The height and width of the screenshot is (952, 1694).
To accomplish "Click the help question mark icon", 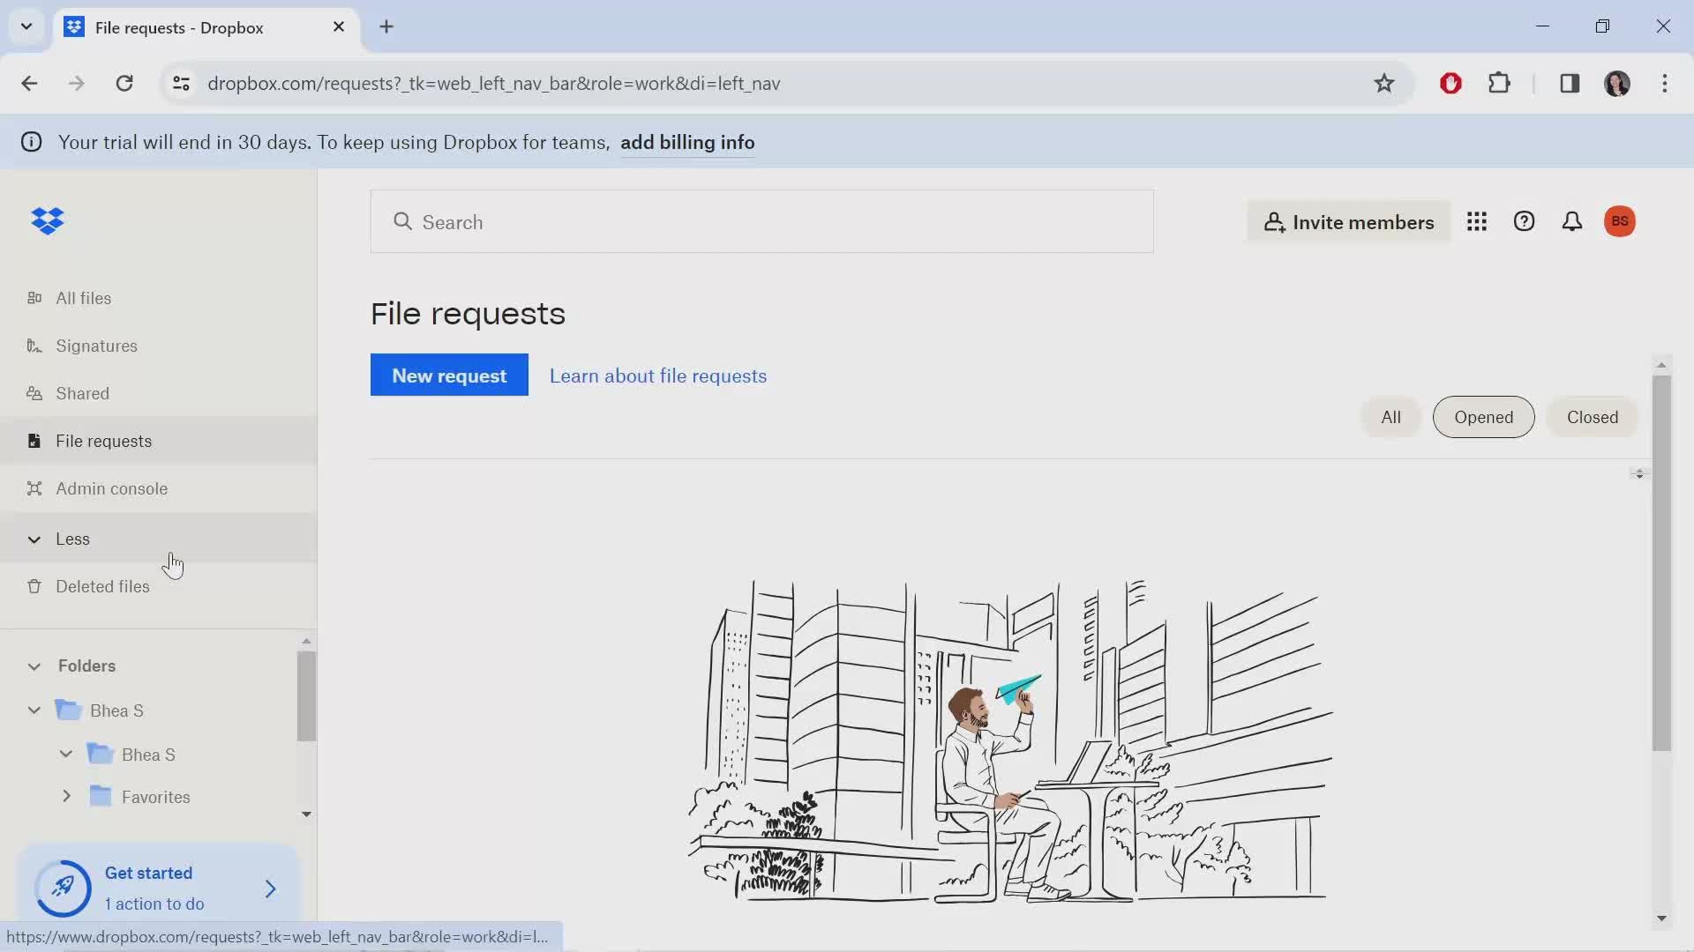I will click(1524, 221).
